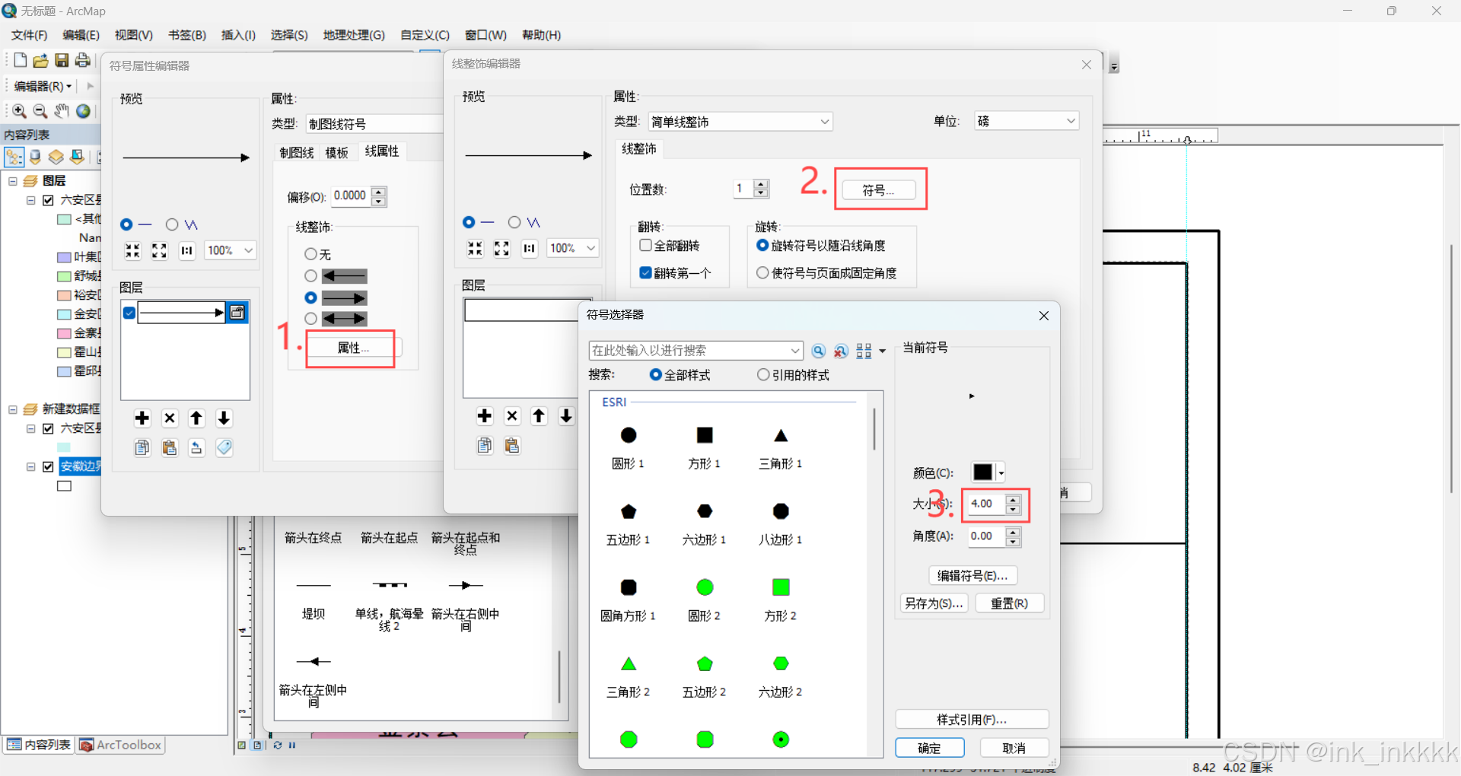Click the Open folder icon in toolbar
Screen dimensions: 1461x776
41,60
